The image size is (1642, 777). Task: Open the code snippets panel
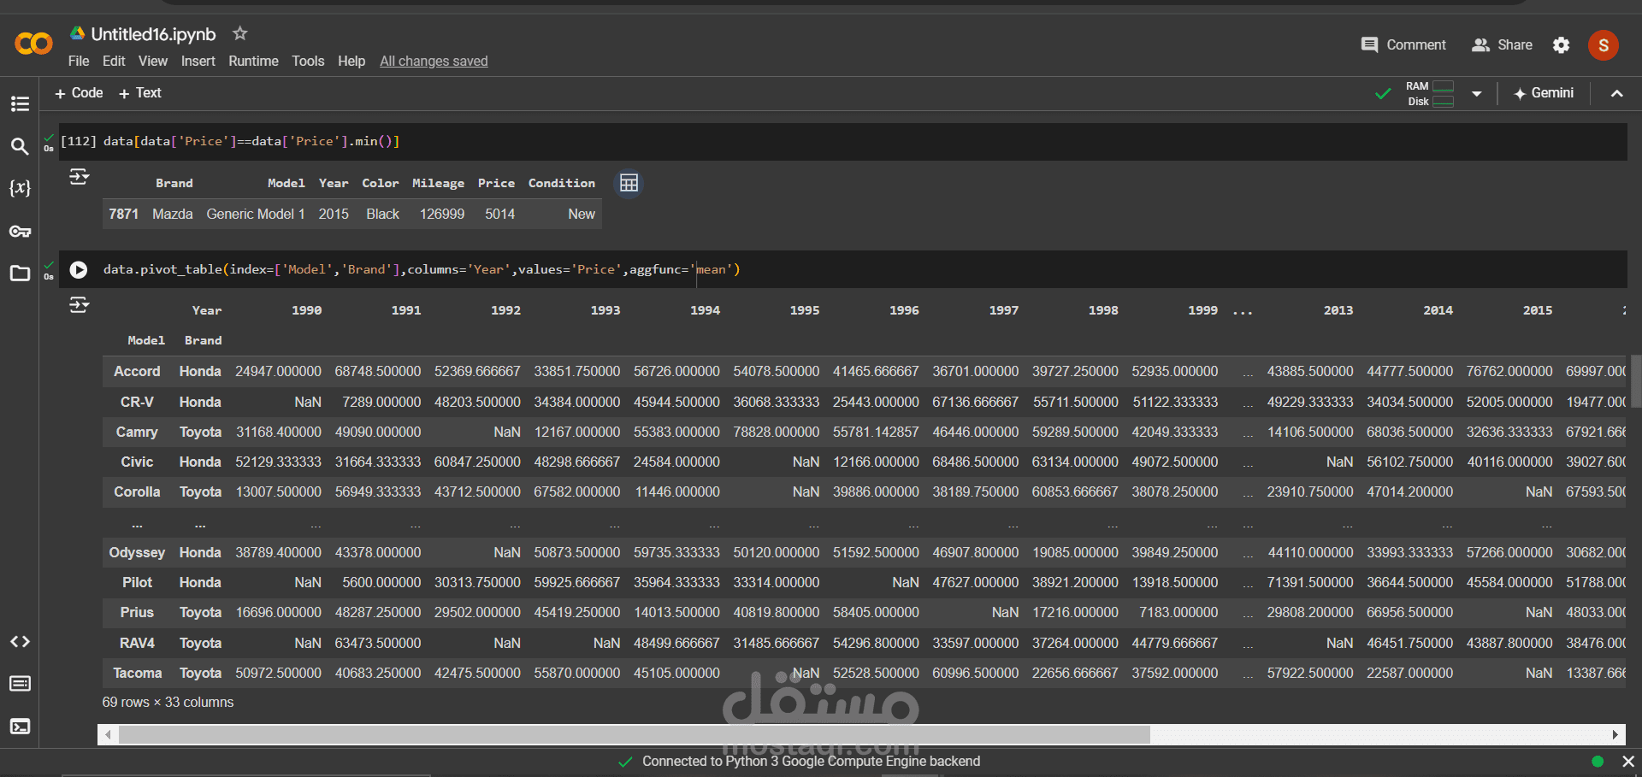(x=20, y=642)
